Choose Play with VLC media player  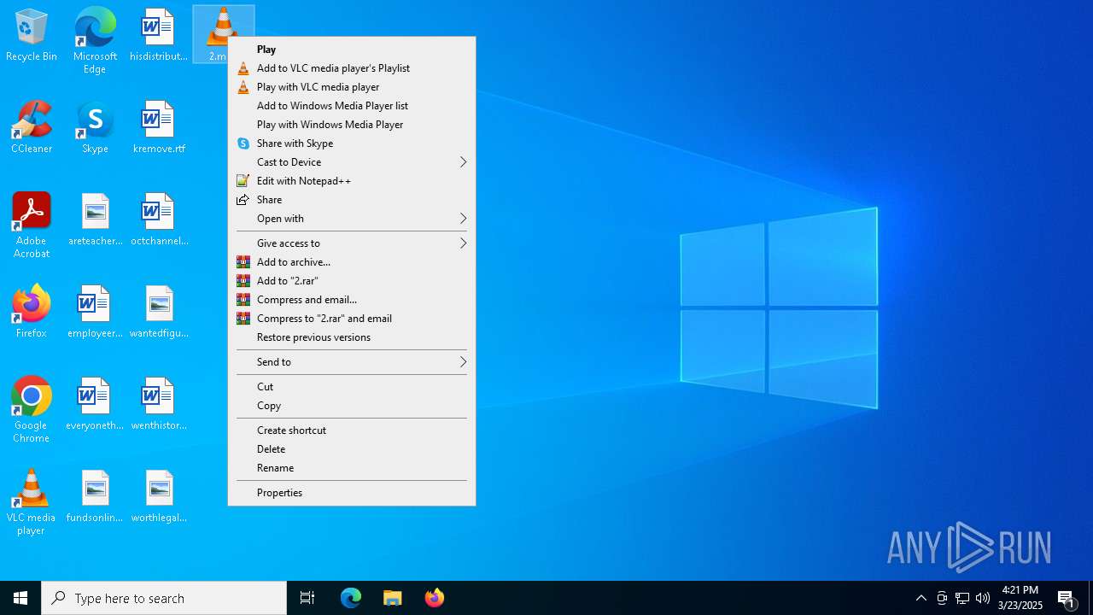pyautogui.click(x=352, y=87)
